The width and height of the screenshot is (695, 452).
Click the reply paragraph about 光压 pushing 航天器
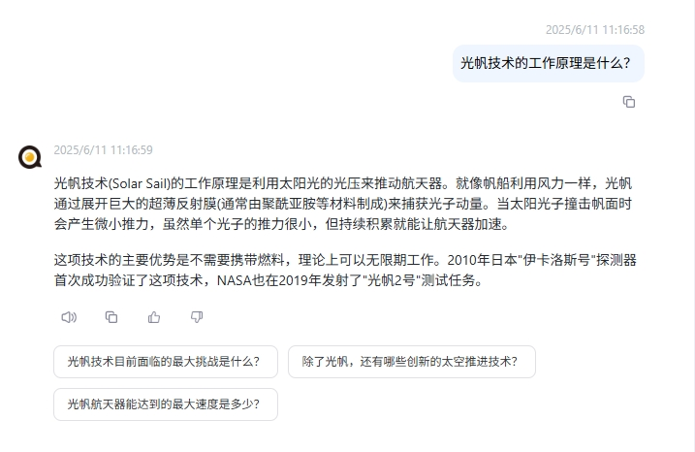click(343, 204)
